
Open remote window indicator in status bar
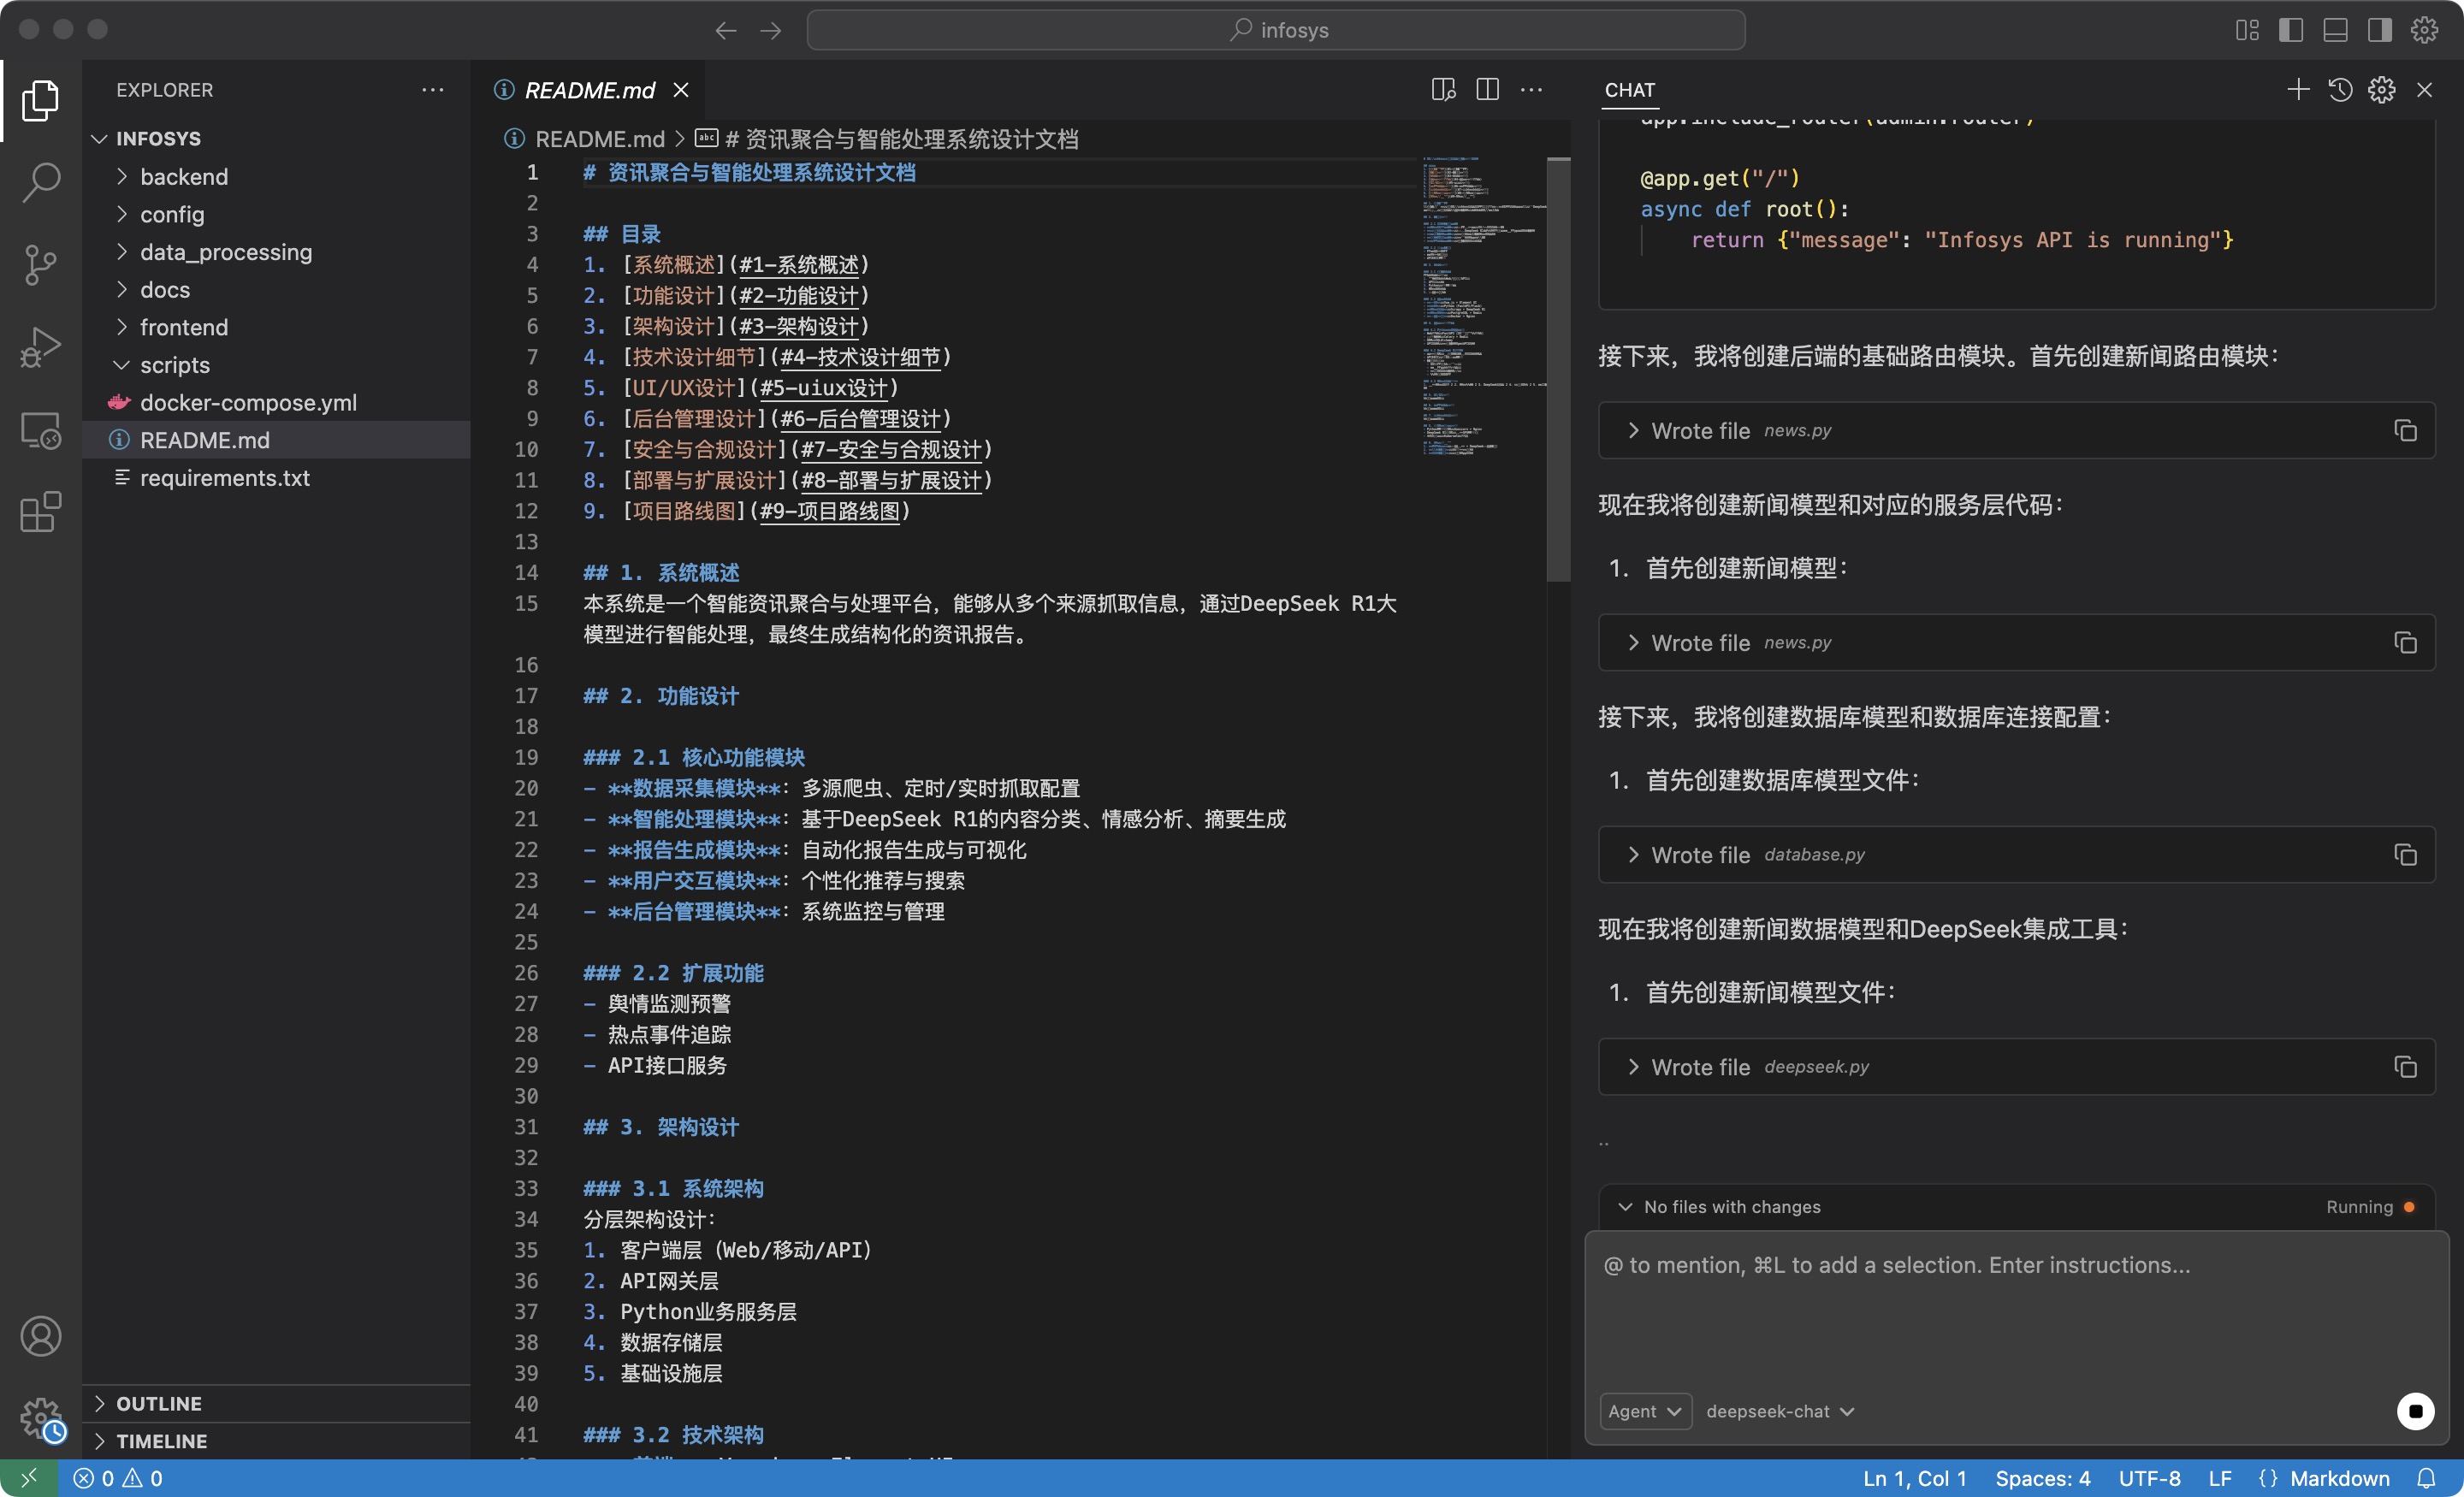(29, 1478)
